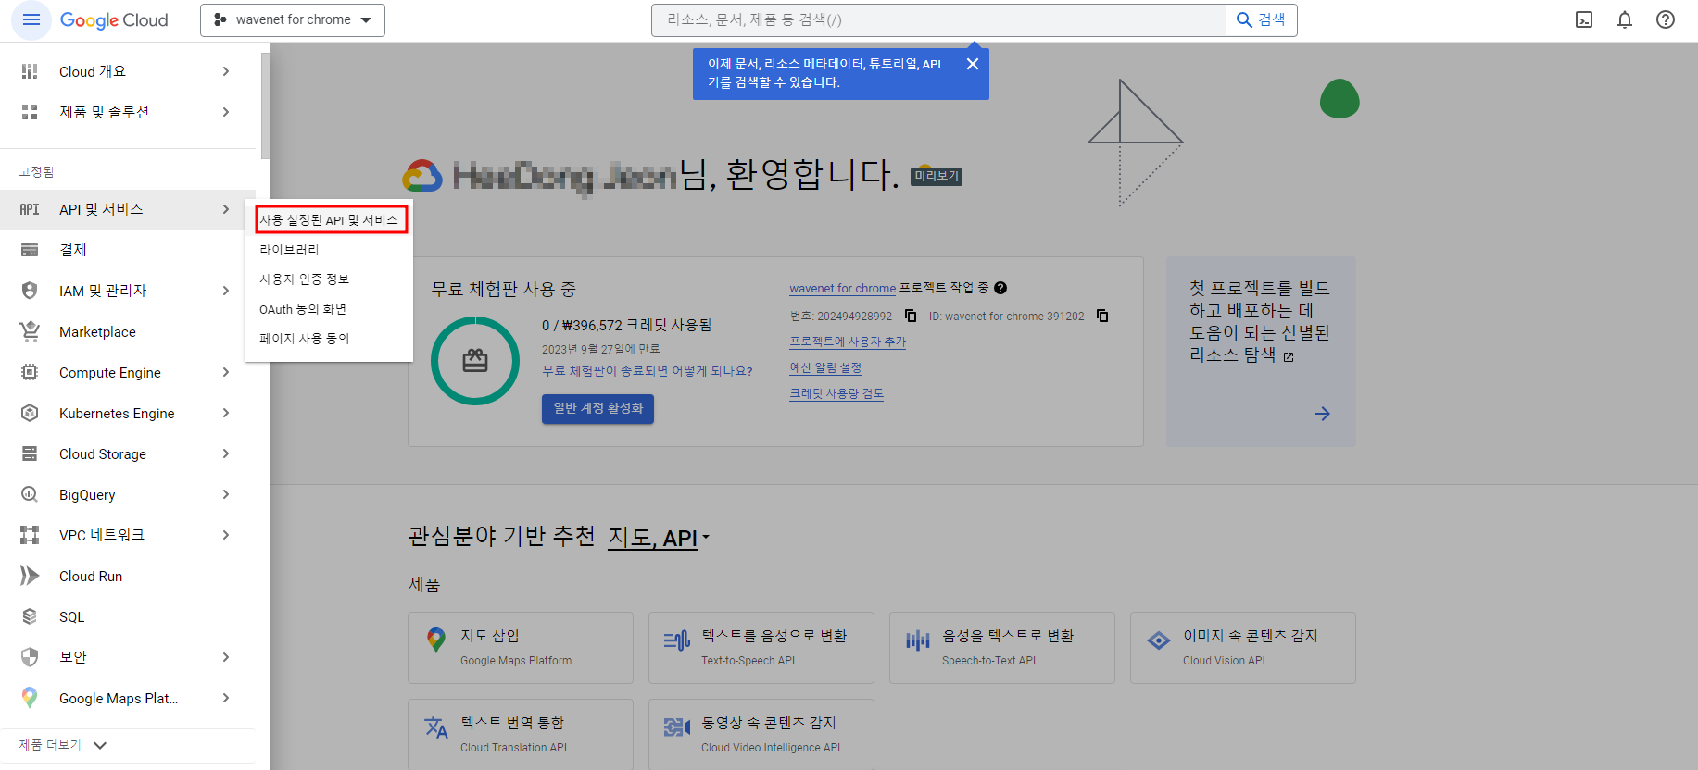The height and width of the screenshot is (770, 1698).
Task: Click the BigQuery icon
Action: click(30, 494)
